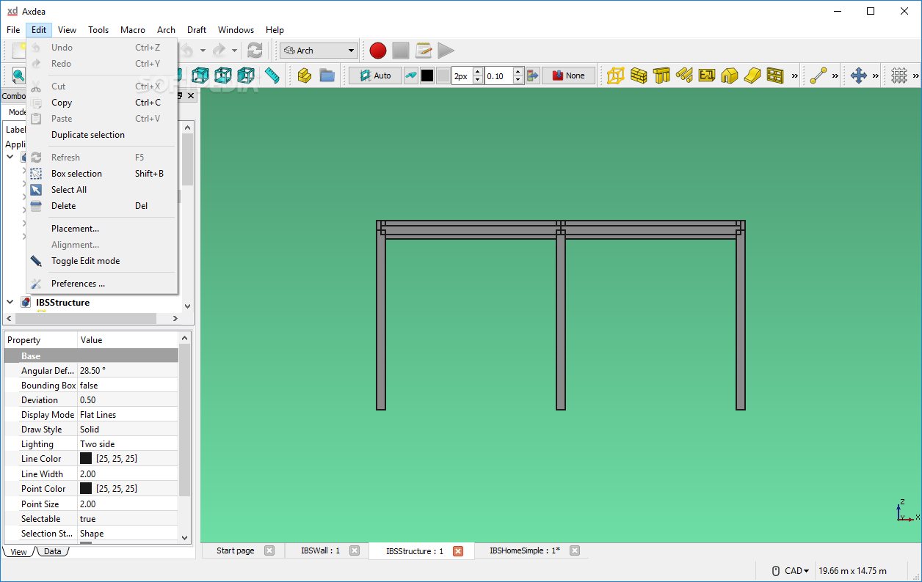Execute macro with the grey play triangle
Image resolution: width=922 pixels, height=582 pixels.
[446, 51]
